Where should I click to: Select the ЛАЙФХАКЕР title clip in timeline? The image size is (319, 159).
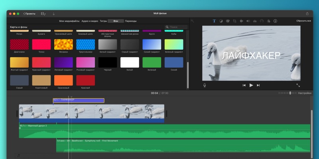click(79, 101)
